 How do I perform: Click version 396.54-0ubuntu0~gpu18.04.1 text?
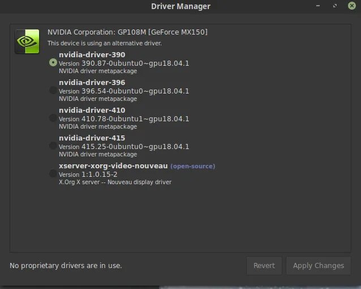[124, 91]
